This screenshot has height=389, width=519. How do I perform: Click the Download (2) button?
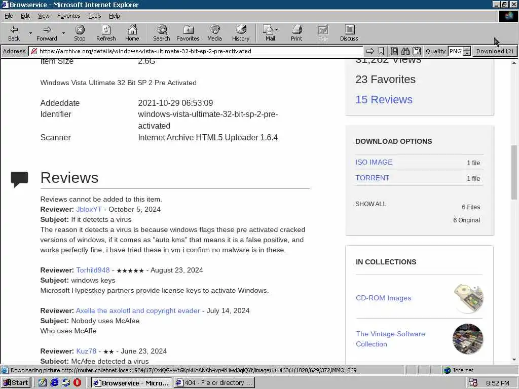pyautogui.click(x=495, y=51)
